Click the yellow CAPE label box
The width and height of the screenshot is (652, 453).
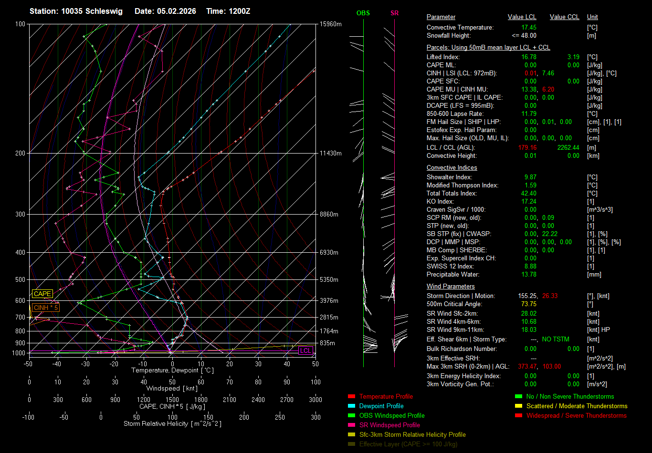pos(42,294)
